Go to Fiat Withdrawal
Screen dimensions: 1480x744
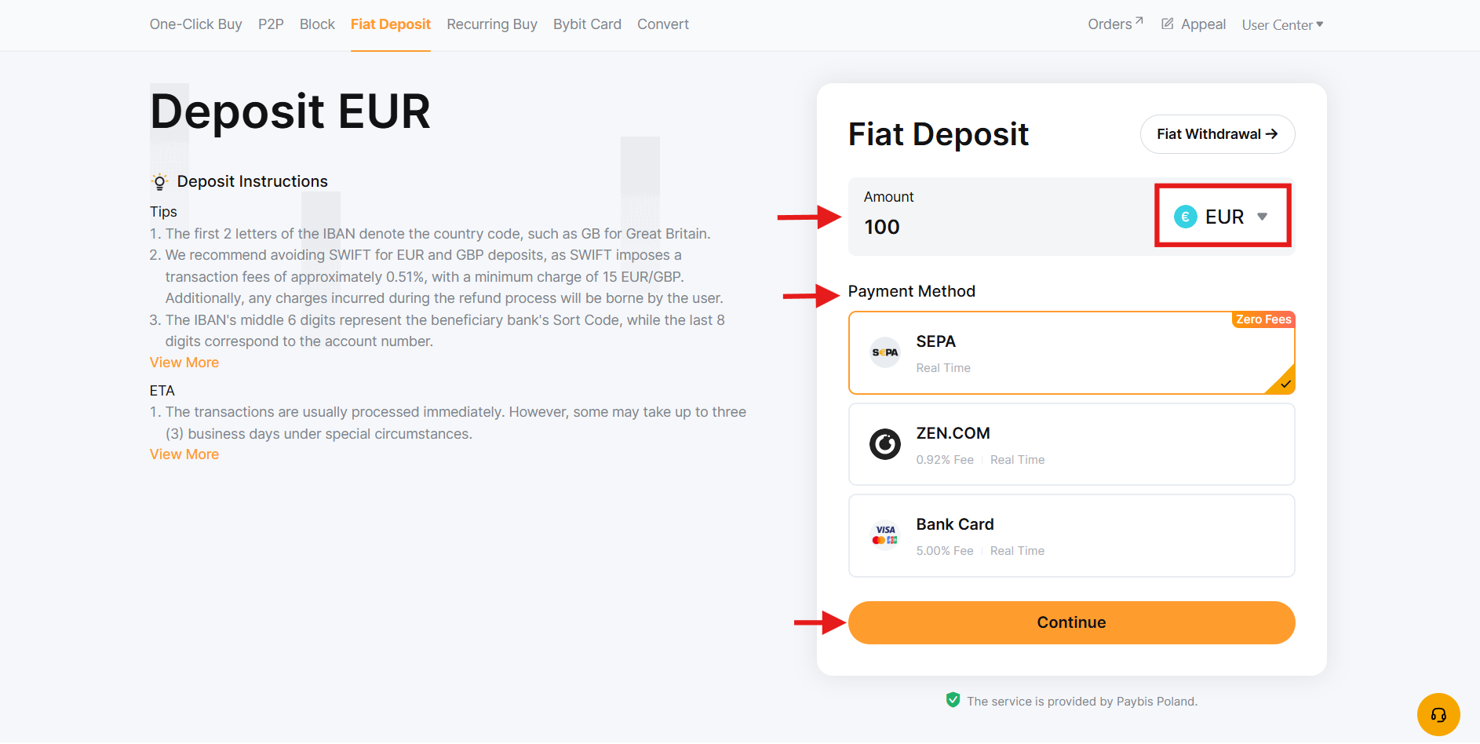point(1217,134)
